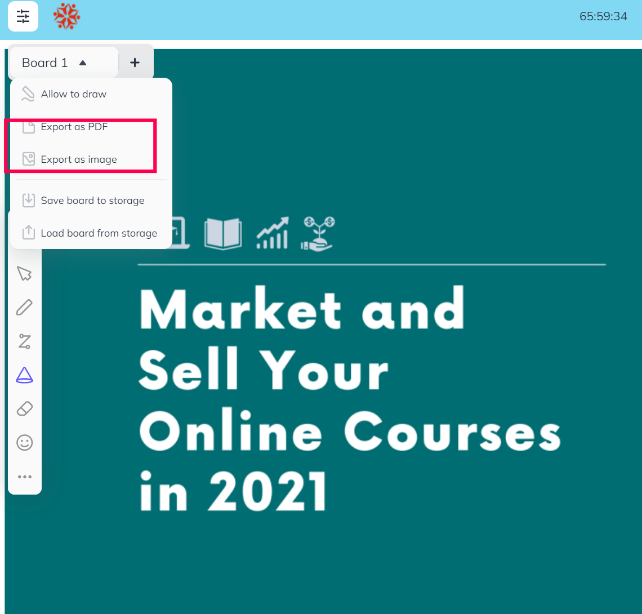This screenshot has width=642, height=614.
Task: Click the open book icon on slide
Action: pyautogui.click(x=223, y=233)
